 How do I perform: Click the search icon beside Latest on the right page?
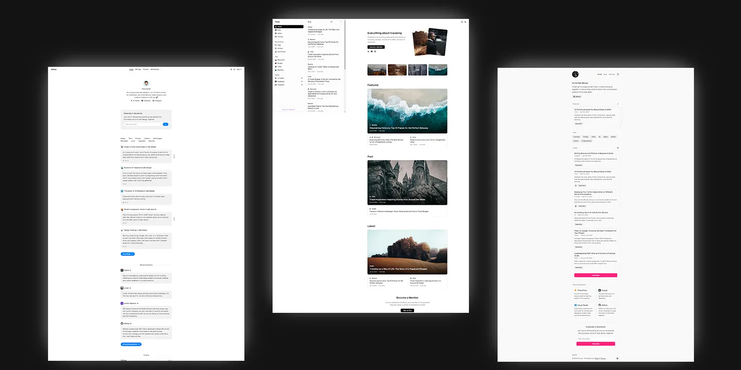pyautogui.click(x=618, y=148)
